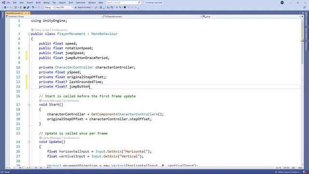
Task: Open the Analyze menu
Action: pyautogui.click(x=62, y=2)
